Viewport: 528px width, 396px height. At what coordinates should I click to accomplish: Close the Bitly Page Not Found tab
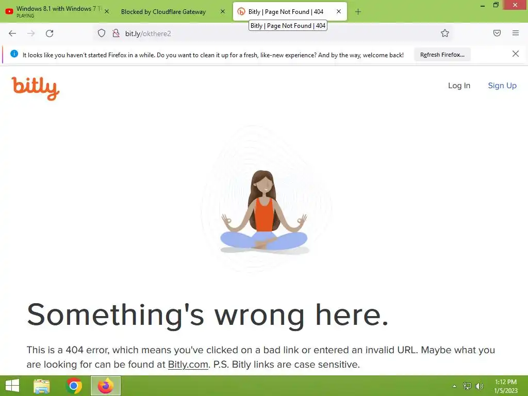(x=339, y=11)
